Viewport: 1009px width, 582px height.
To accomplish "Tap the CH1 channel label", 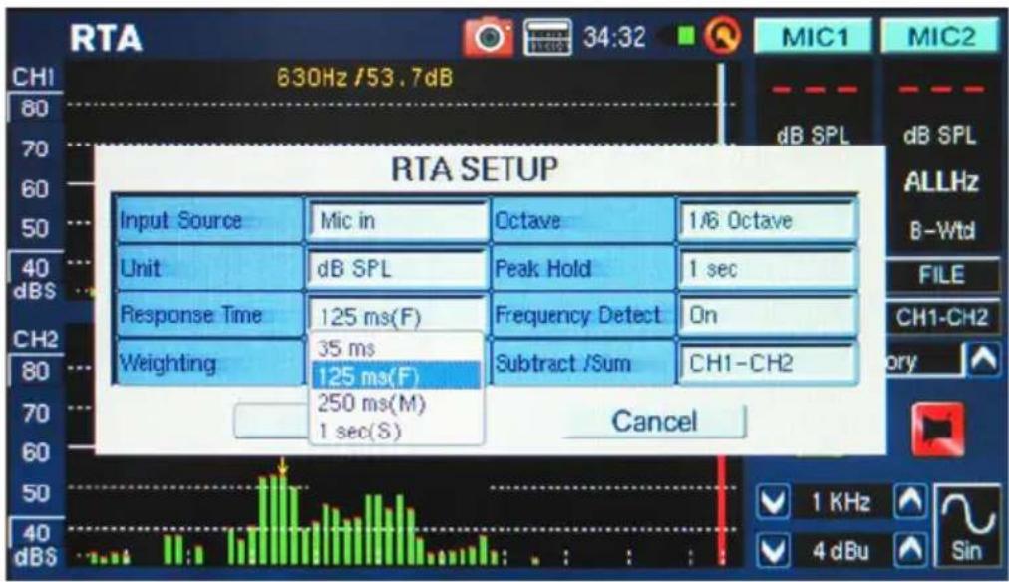I will 33,77.
